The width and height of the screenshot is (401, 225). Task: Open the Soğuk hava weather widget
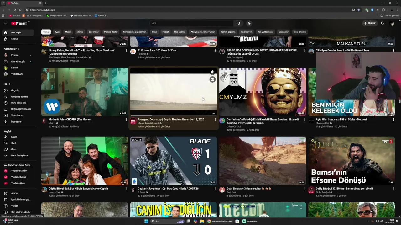[11, 221]
